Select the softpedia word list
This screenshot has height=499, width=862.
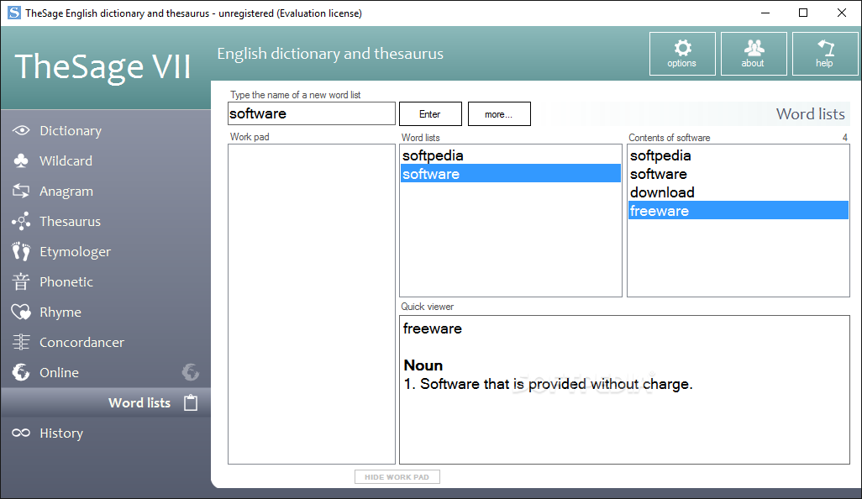[511, 155]
